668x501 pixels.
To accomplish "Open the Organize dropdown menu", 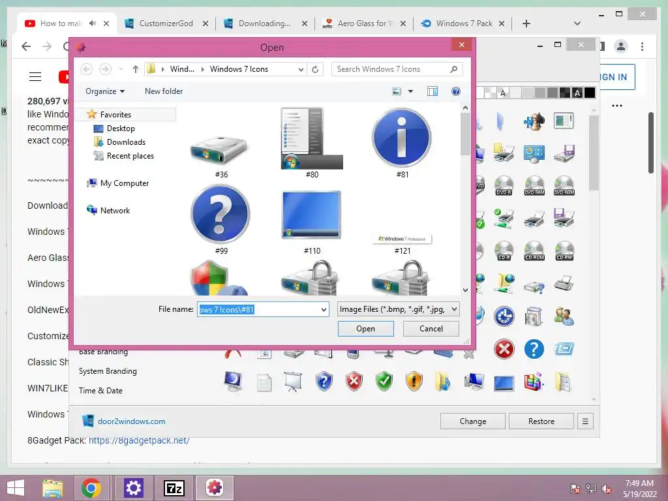I will click(105, 91).
